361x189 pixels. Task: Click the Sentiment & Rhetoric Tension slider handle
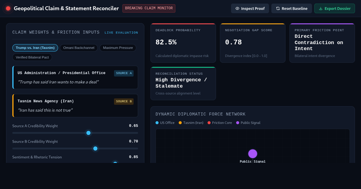coord(115,163)
